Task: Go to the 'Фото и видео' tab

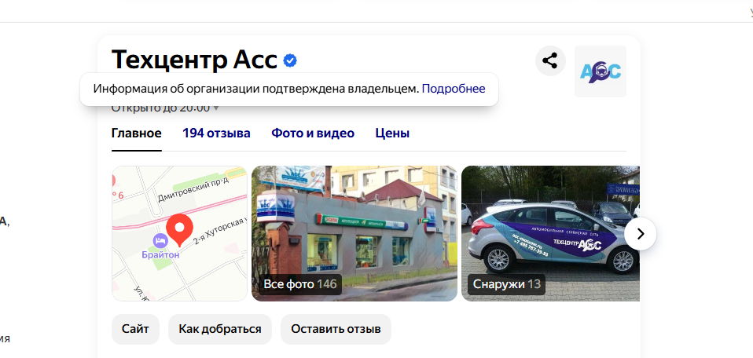Action: coord(313,133)
